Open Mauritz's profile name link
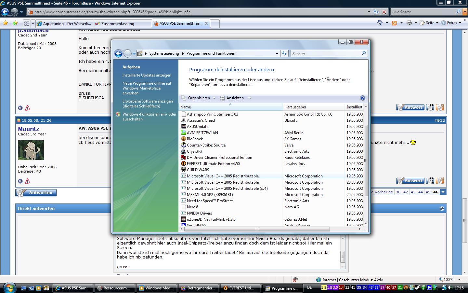Image resolution: width=468 pixels, height=293 pixels. (x=29, y=129)
